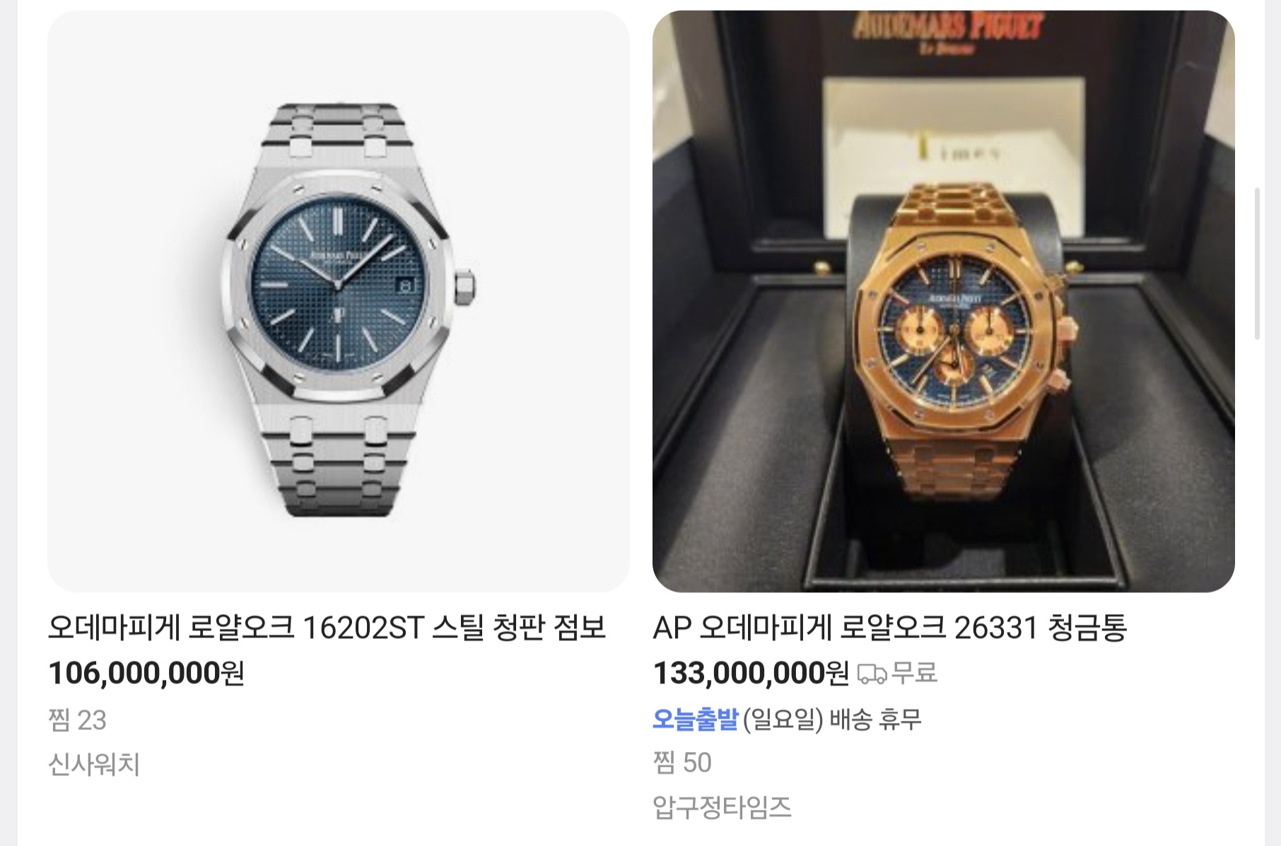Click the 무료 shipping label
Screen dimensions: 1281x846
(915, 673)
